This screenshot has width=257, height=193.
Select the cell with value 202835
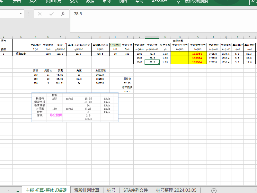point(100,75)
